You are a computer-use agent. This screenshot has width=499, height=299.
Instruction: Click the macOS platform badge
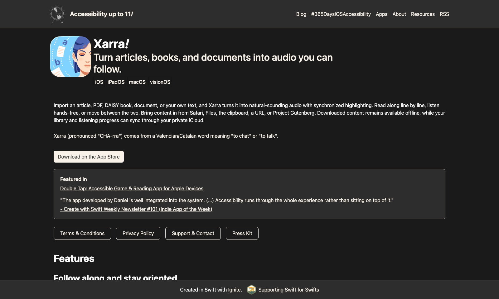coord(137,82)
